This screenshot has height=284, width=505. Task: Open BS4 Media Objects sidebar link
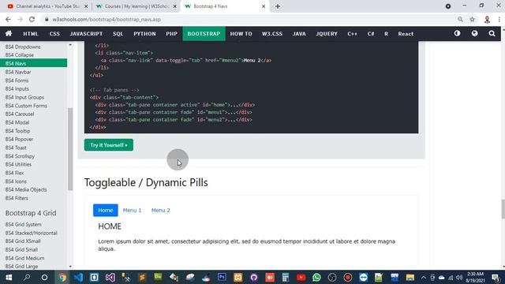pyautogui.click(x=26, y=189)
